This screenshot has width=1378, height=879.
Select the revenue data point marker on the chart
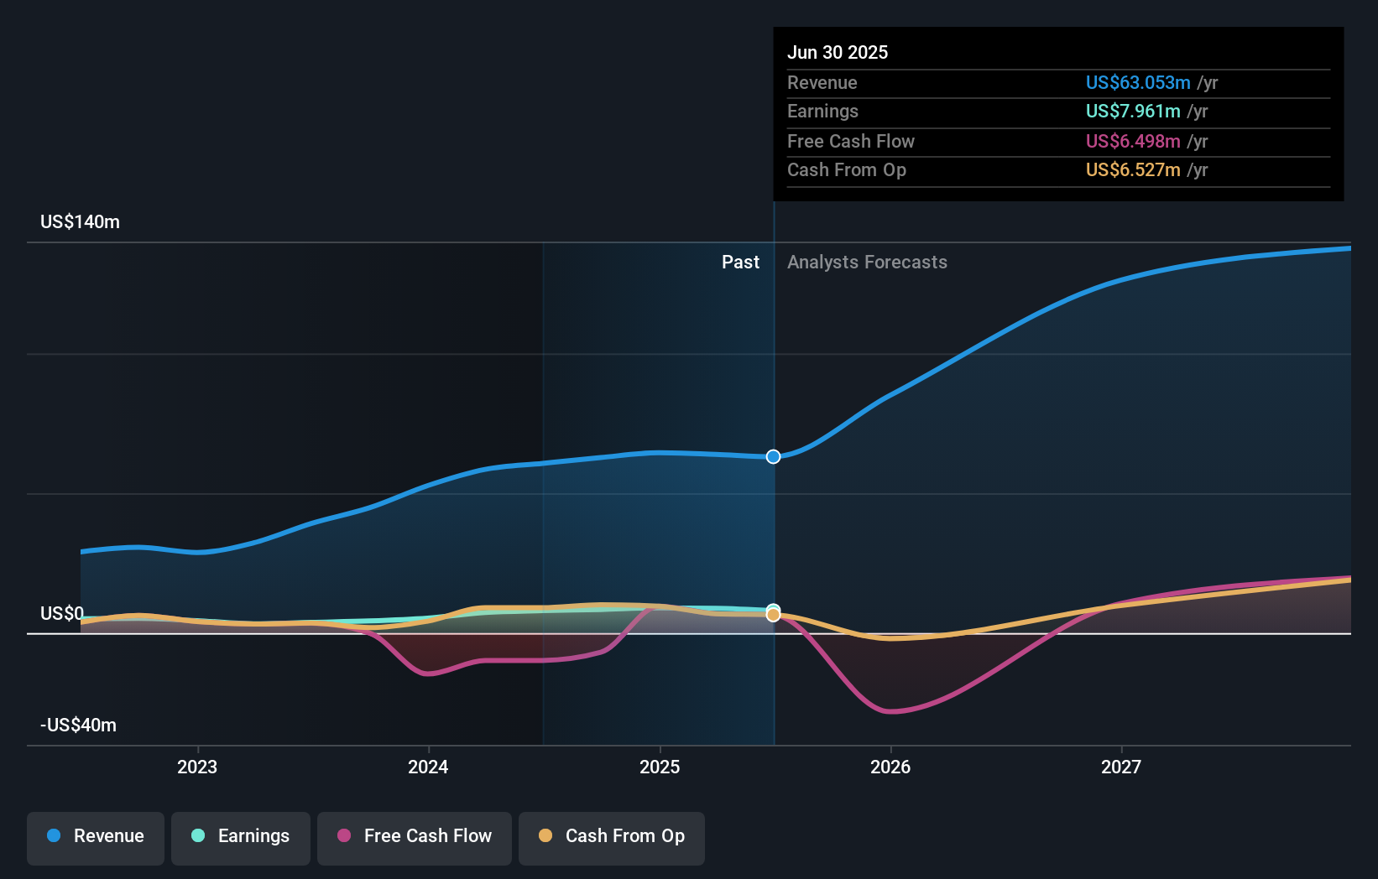(x=772, y=456)
